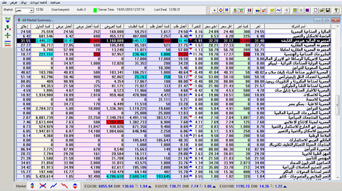The width and height of the screenshot is (342, 191).
Task: Click the Last Deal time 12:56:31
Action: [x=174, y=10]
